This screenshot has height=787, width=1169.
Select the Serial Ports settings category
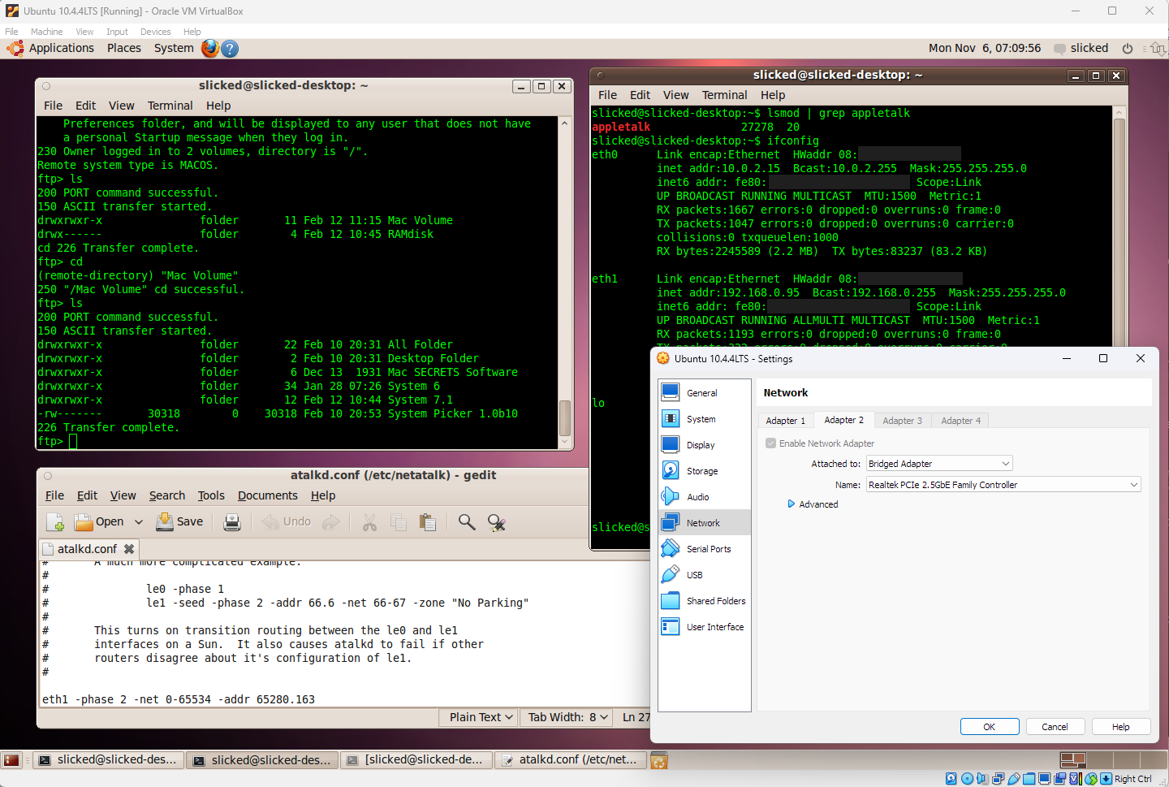pyautogui.click(x=704, y=549)
